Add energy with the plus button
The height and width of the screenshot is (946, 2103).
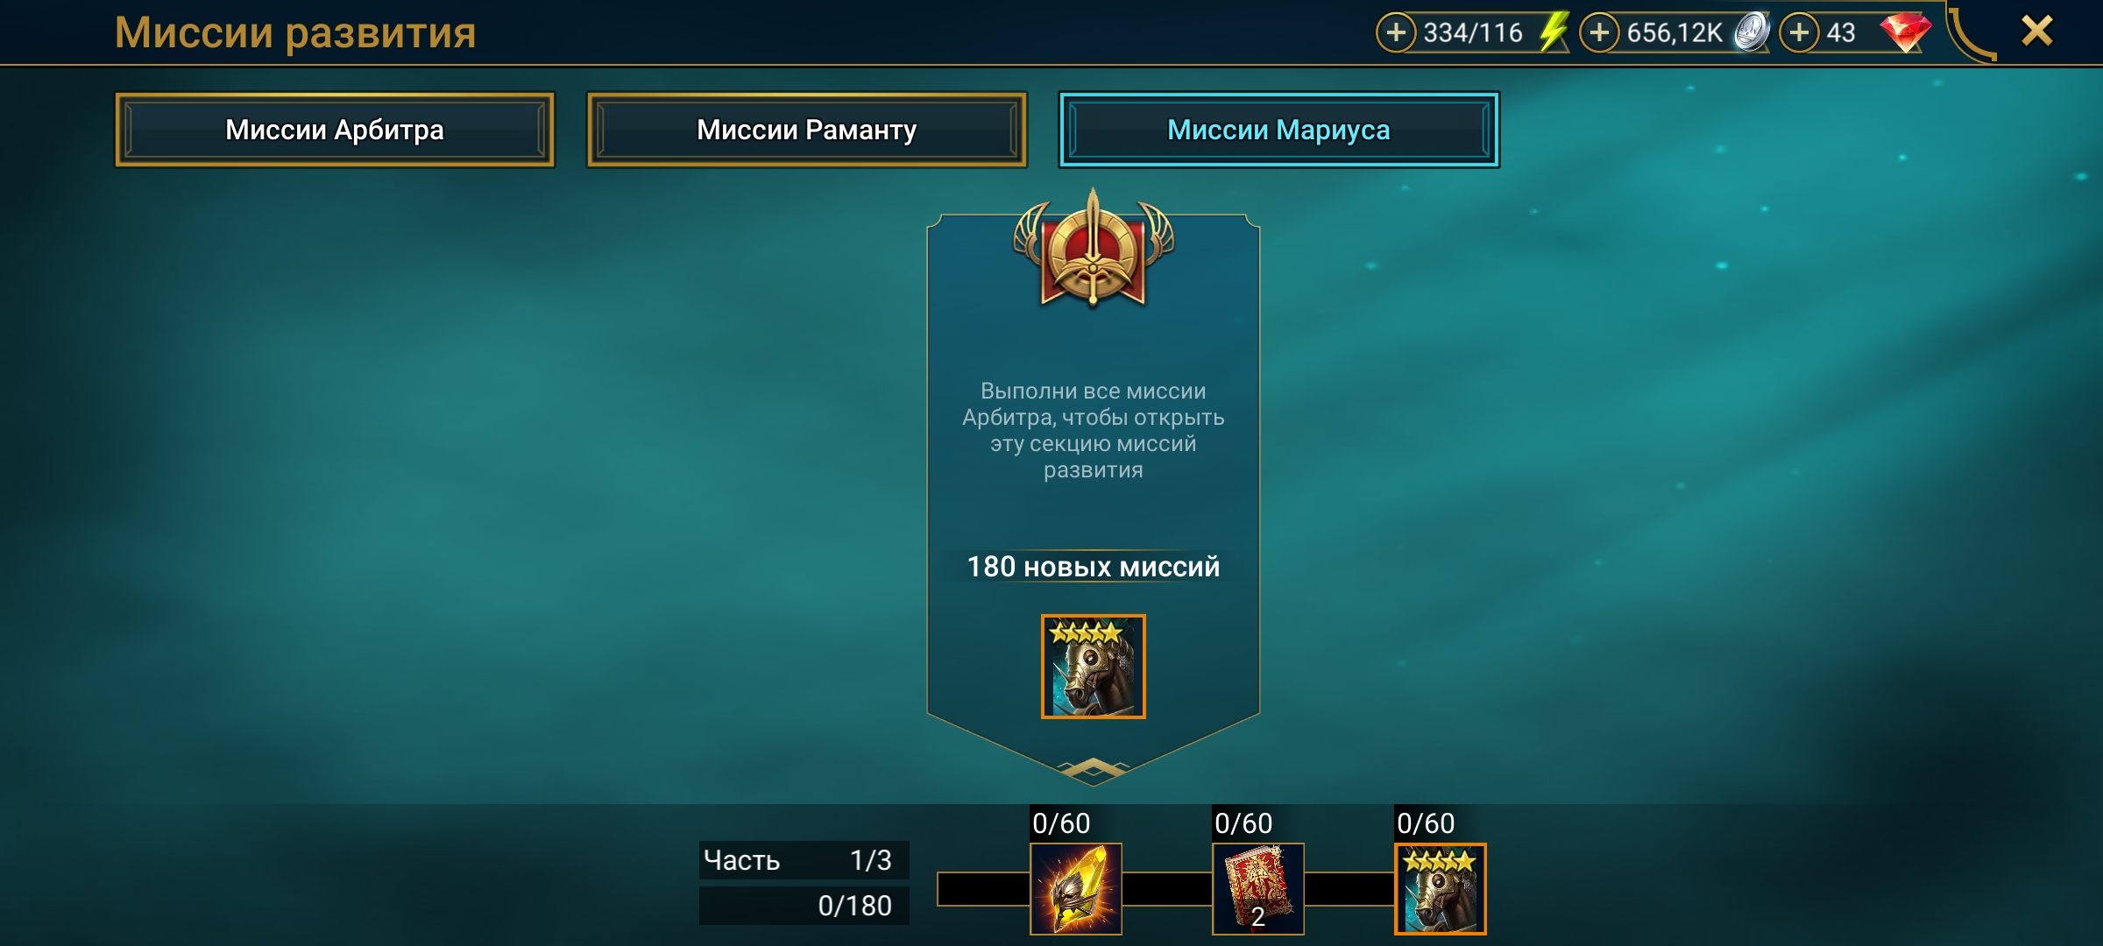tap(1396, 33)
